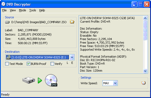Click the 'Free Time: 510:03:29' line
The height and width of the screenshot is (98, 151).
[x=102, y=46]
